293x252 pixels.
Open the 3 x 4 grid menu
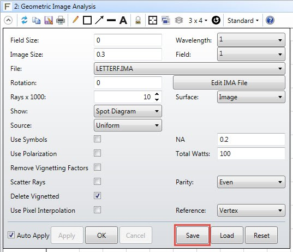pyautogui.click(x=198, y=20)
